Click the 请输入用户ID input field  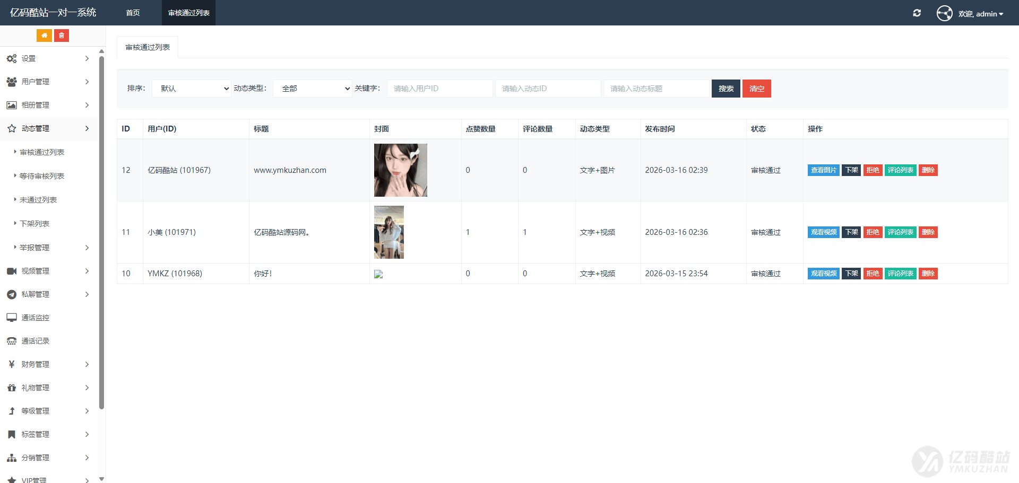click(439, 89)
